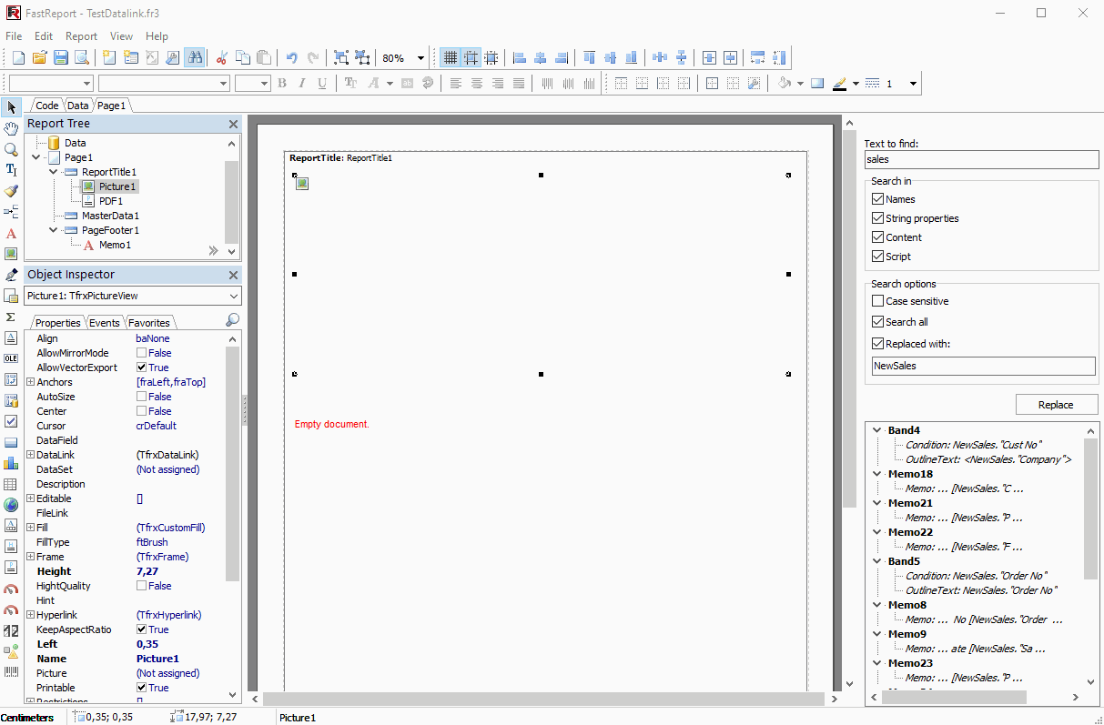Screen dimensions: 1104x725
Task: Click the Text to find input field
Action: 981,159
